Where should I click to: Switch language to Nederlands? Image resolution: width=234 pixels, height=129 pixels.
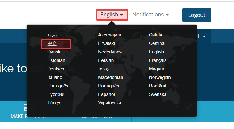click(110, 52)
